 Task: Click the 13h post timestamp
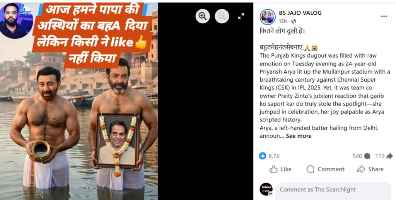point(283,21)
